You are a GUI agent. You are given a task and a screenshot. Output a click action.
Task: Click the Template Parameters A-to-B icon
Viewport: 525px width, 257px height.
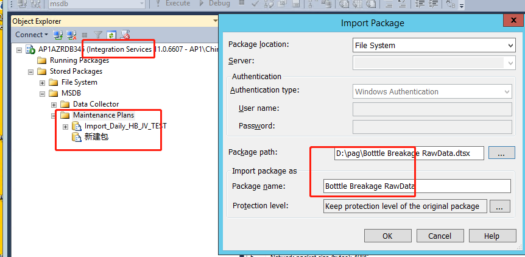pyautogui.click(x=451, y=3)
